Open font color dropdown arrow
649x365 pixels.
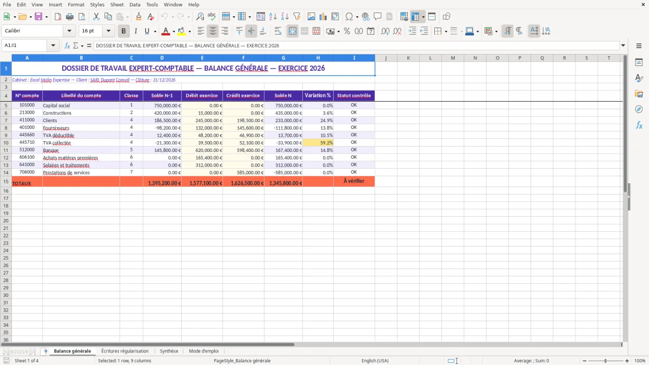173,31
